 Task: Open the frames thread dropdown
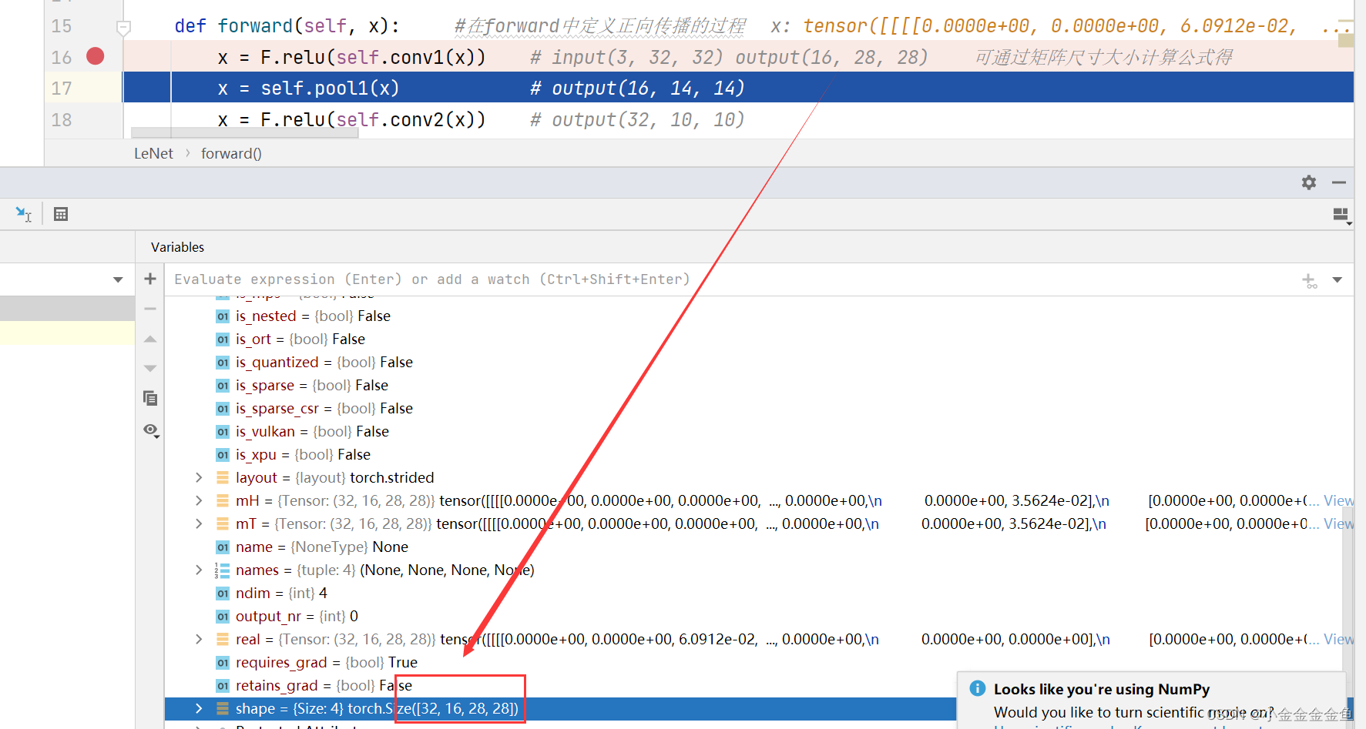[118, 279]
